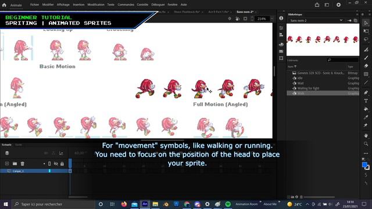Select the Asset Warp pin tool
The width and height of the screenshot is (372, 209).
tap(366, 125)
